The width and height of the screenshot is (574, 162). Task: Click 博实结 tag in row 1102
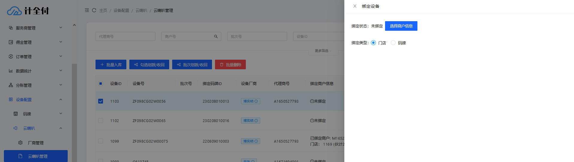coord(250,121)
